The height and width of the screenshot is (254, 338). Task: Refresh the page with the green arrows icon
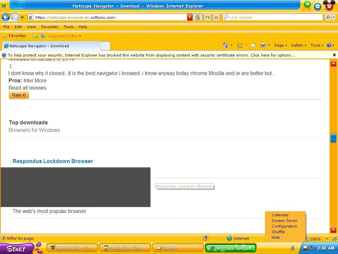pyautogui.click(x=208, y=18)
